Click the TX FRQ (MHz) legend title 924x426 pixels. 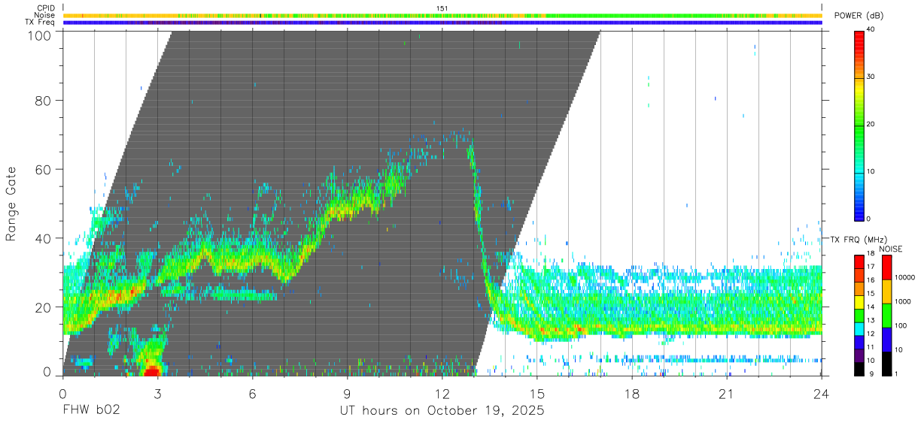click(x=857, y=240)
